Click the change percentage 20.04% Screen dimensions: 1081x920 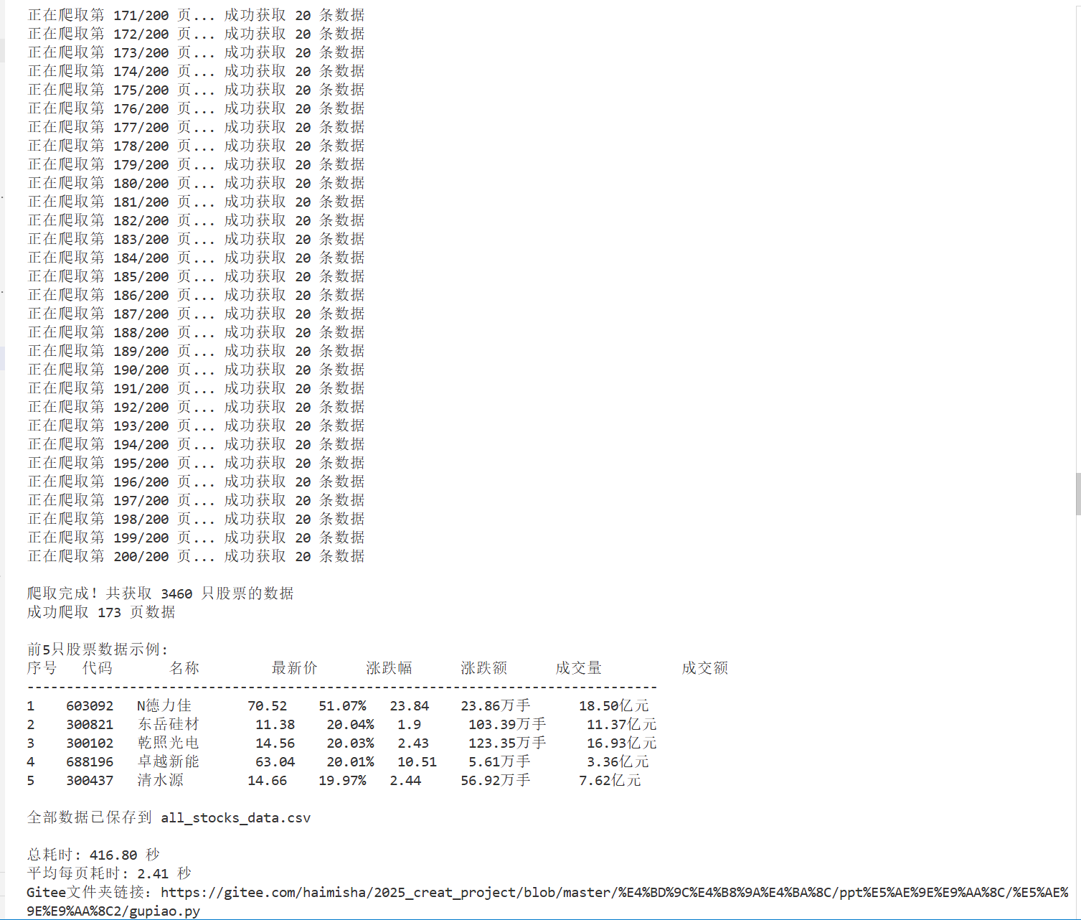coord(350,725)
